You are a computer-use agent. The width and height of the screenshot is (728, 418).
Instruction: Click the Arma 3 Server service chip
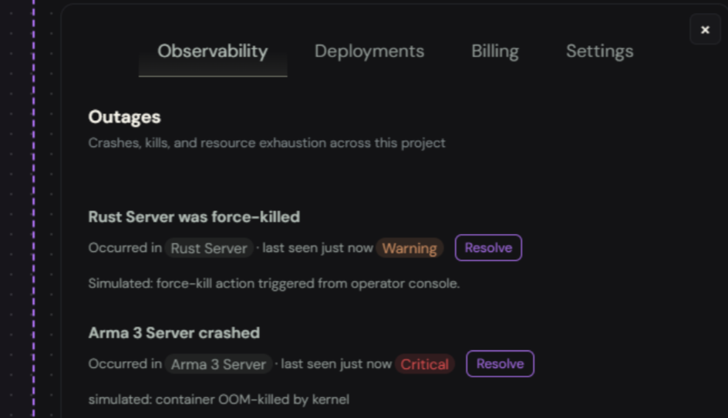[x=218, y=364]
